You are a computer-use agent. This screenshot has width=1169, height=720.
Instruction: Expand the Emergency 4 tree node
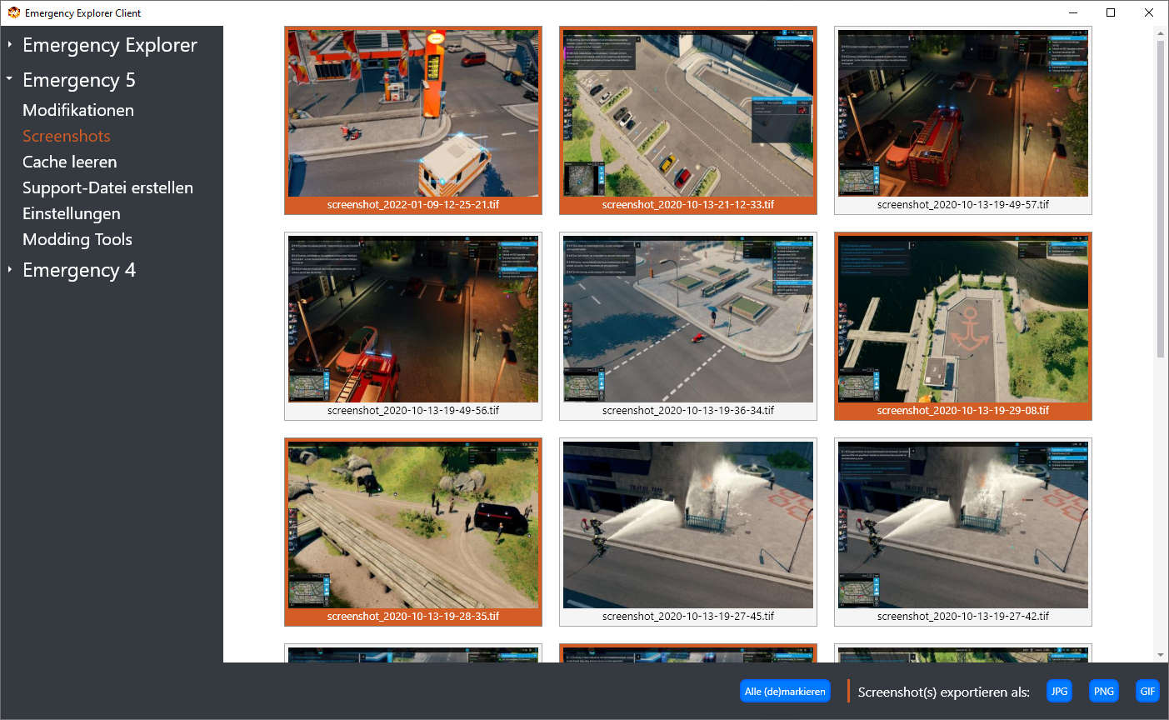[x=9, y=269]
